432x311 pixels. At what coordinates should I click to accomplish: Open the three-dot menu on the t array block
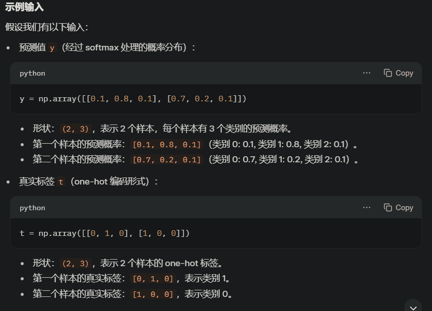[366, 208]
